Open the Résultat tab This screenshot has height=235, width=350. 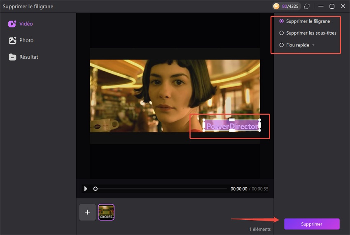pos(29,57)
